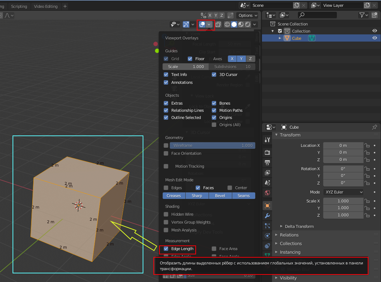Open the outliner filter dropdown
Image resolution: width=381 pixels, height=282 pixels.
363,15
